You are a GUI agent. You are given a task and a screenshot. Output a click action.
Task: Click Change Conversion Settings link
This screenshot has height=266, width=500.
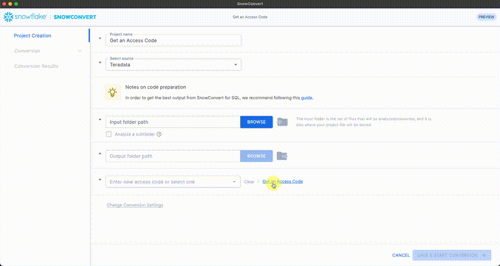pyautogui.click(x=135, y=205)
